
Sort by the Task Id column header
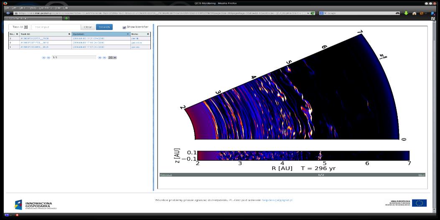click(x=45, y=34)
